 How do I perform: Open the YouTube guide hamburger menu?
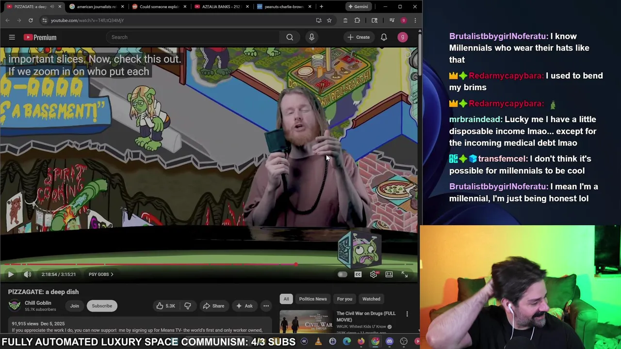(12, 37)
